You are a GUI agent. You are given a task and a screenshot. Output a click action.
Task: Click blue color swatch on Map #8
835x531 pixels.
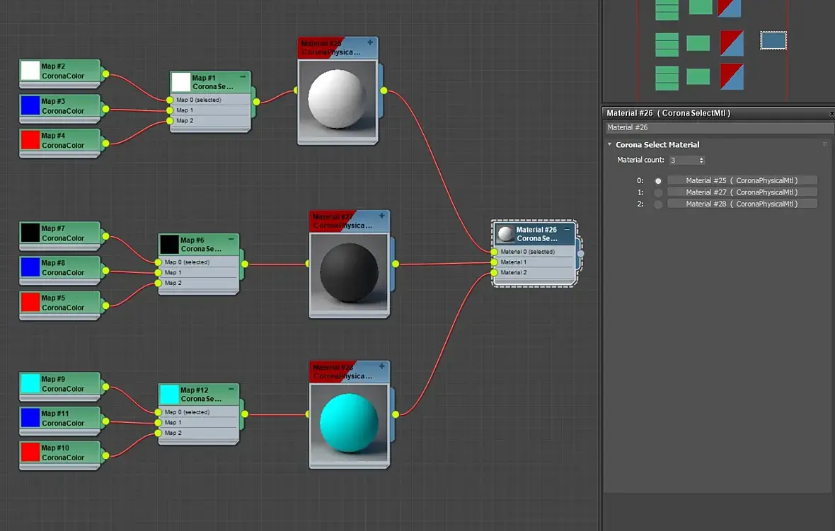(x=30, y=267)
